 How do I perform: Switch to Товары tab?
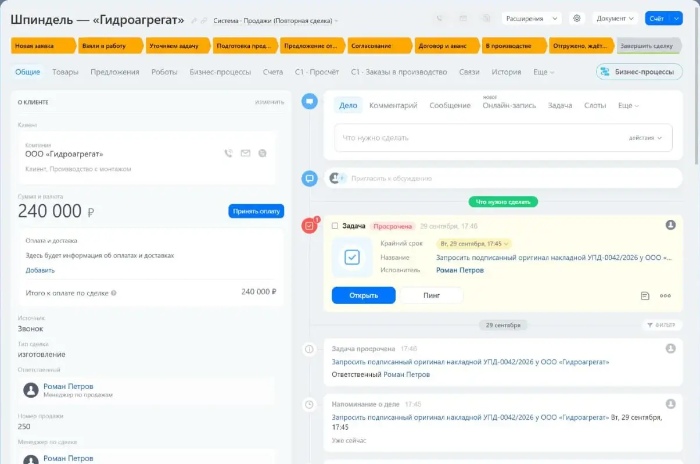pos(65,72)
